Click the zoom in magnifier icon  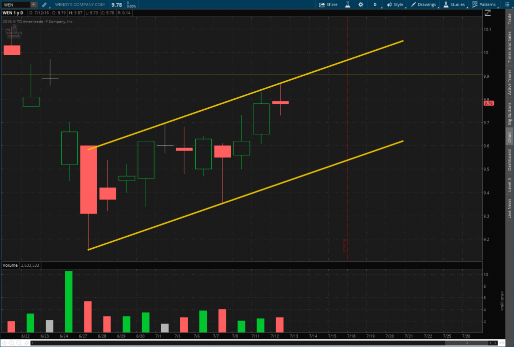coord(12,343)
